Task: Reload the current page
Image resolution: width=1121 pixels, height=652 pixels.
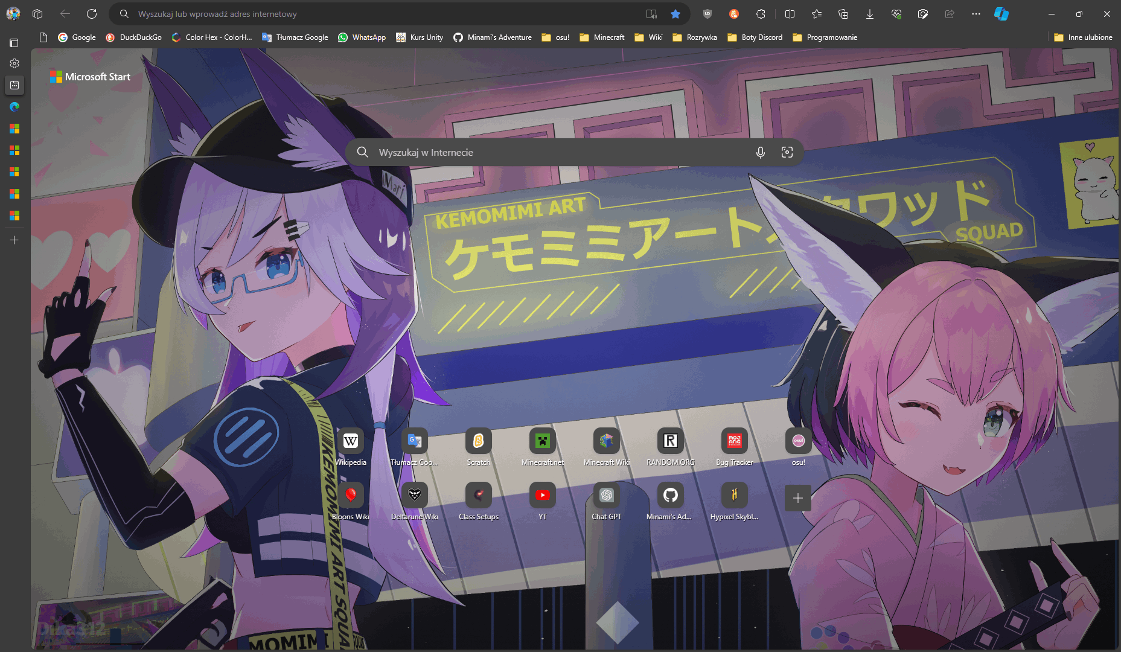Action: tap(92, 13)
